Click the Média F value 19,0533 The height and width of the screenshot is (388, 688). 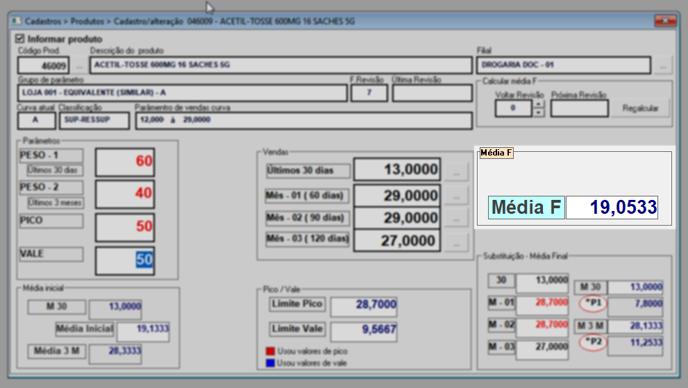[612, 207]
